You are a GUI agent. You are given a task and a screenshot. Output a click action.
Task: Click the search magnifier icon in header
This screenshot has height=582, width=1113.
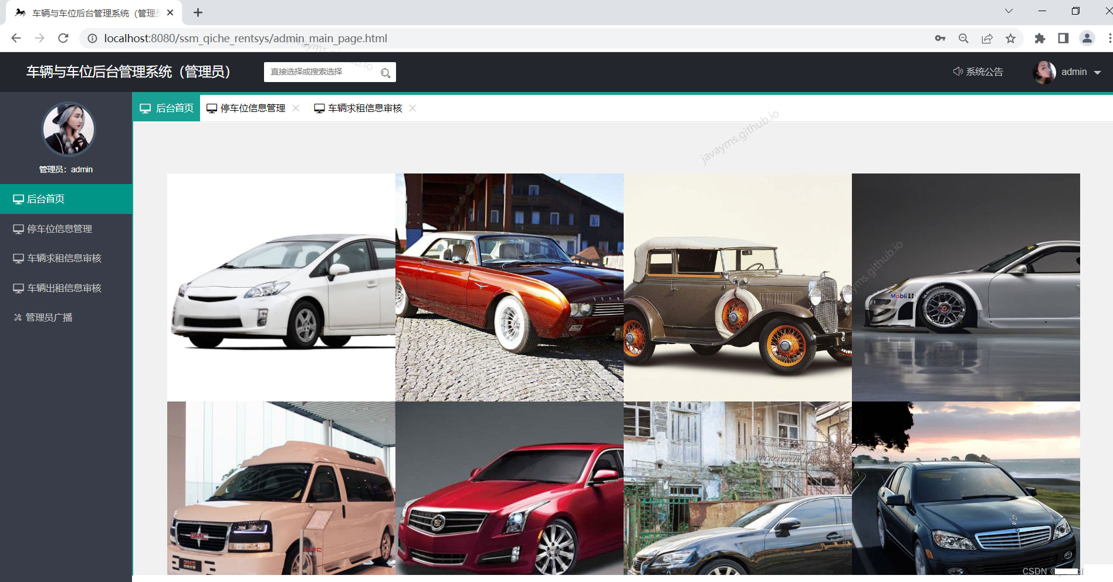pyautogui.click(x=385, y=73)
